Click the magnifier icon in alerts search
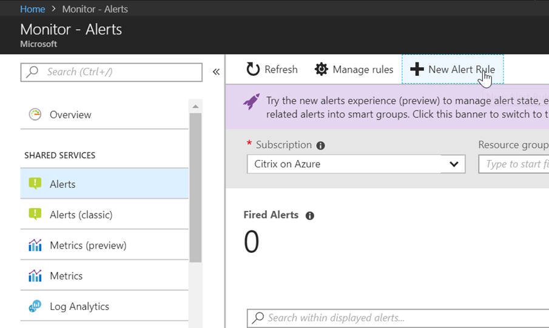This screenshot has height=328, width=549. pyautogui.click(x=258, y=318)
